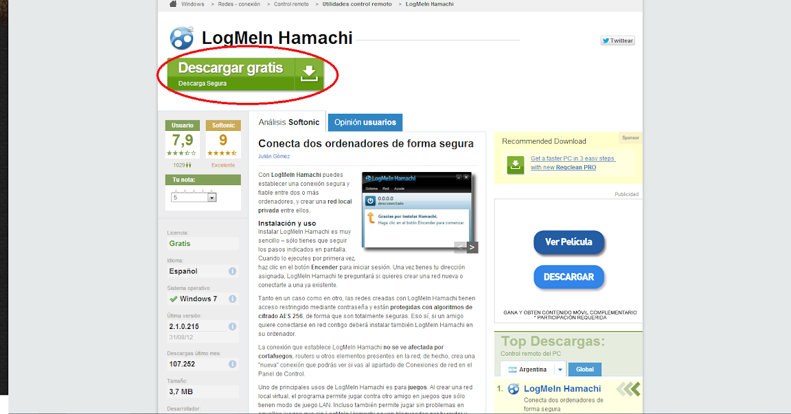Click the 1029 user votes count
The width and height of the screenshot is (791, 414).
point(181,165)
